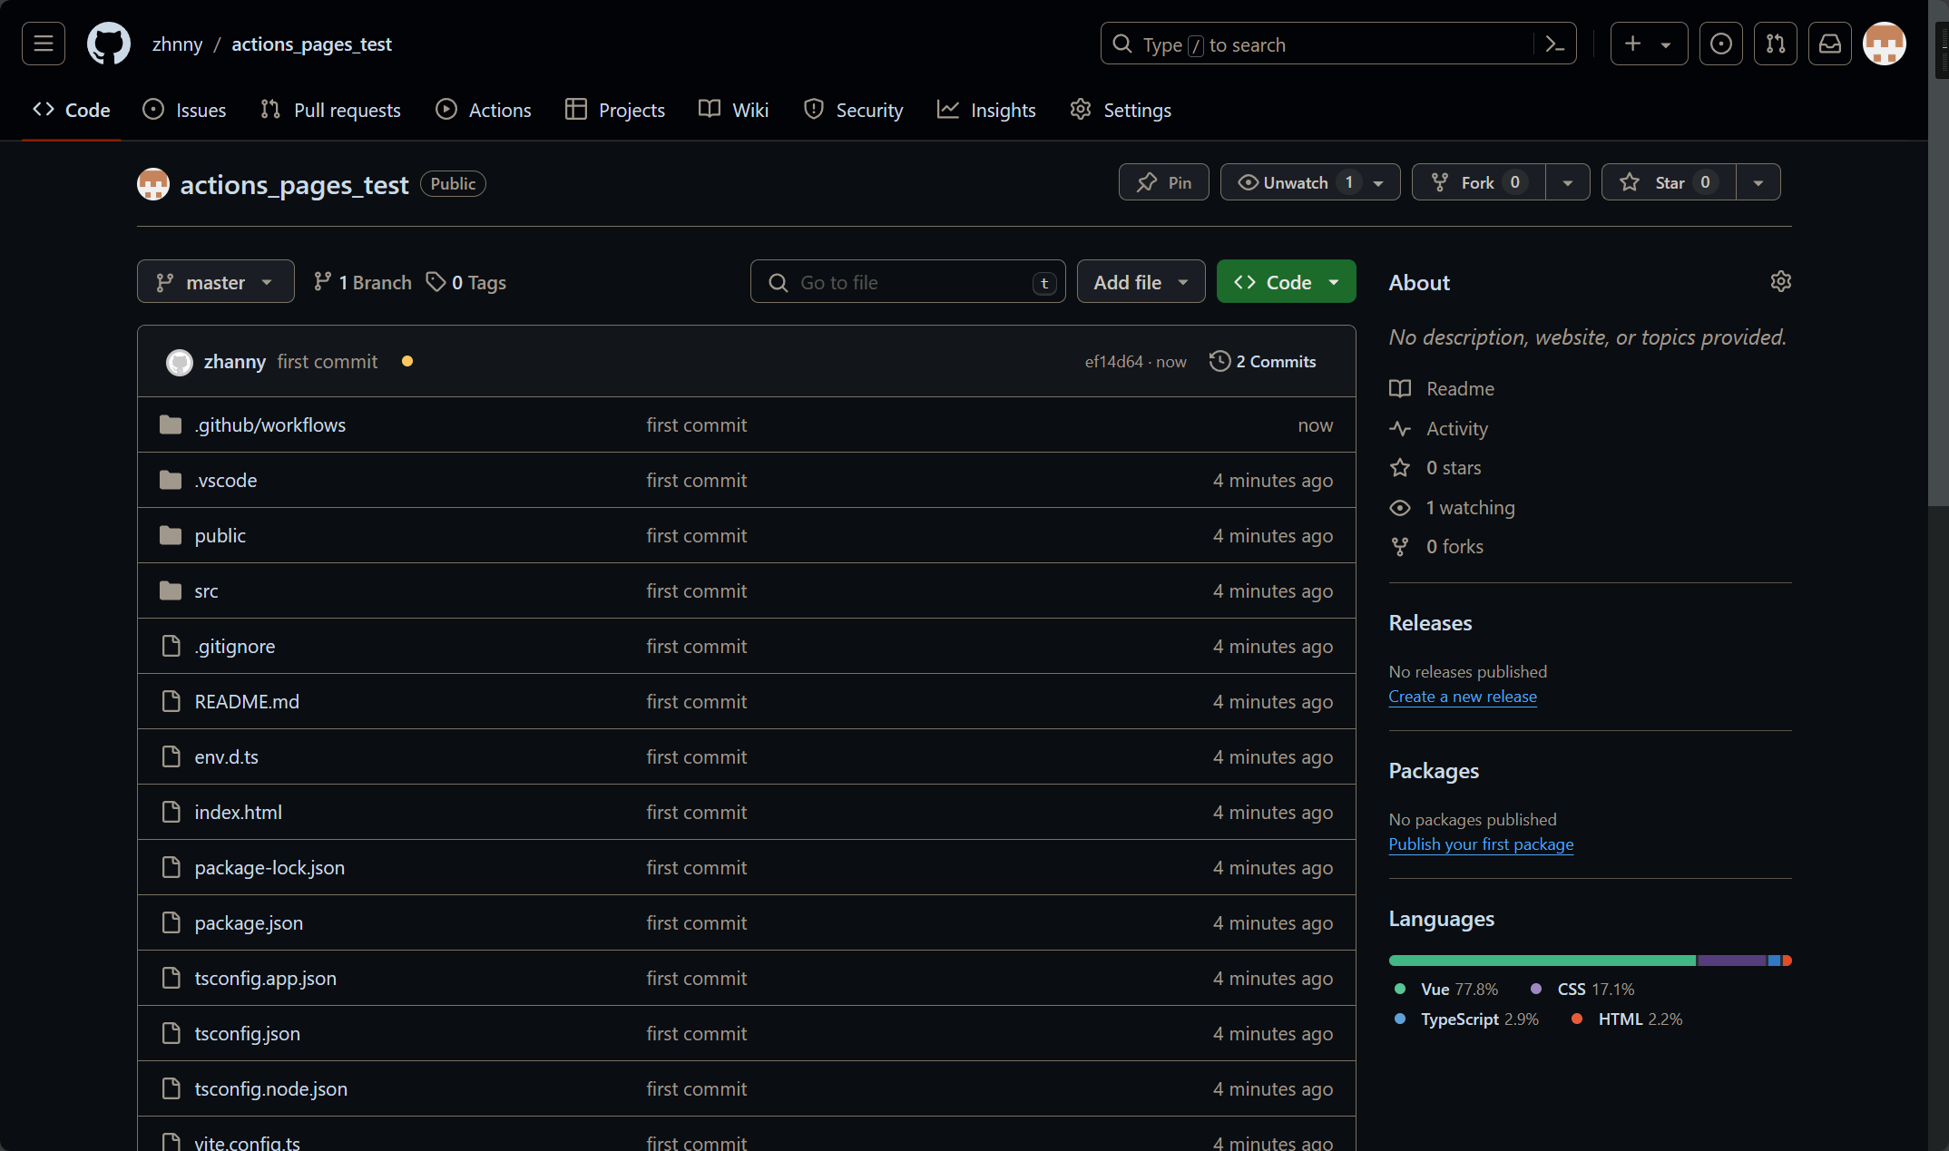Click the commit status yellow dot
Screen dimensions: 1949x1151
[407, 361]
